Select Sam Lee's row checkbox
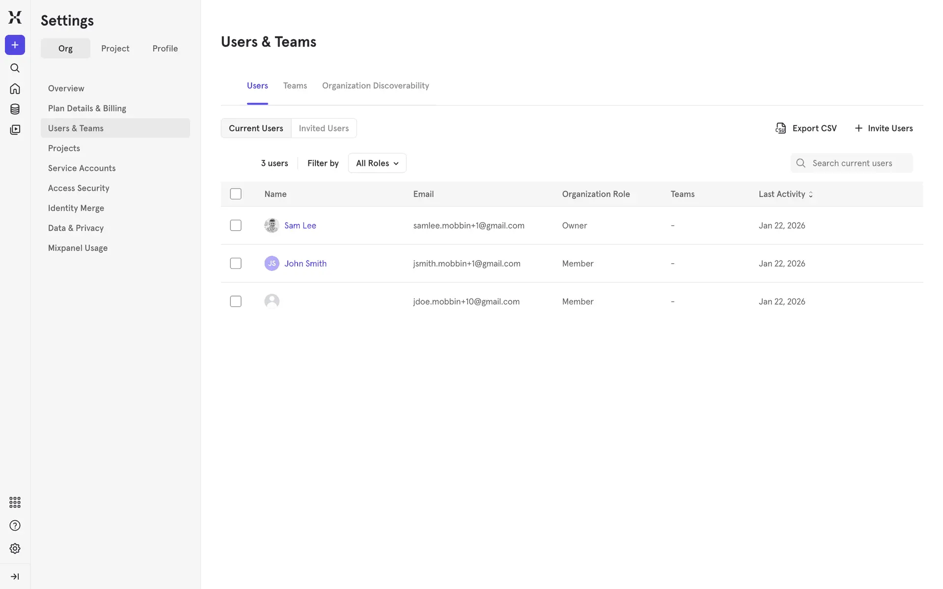 [236, 225]
